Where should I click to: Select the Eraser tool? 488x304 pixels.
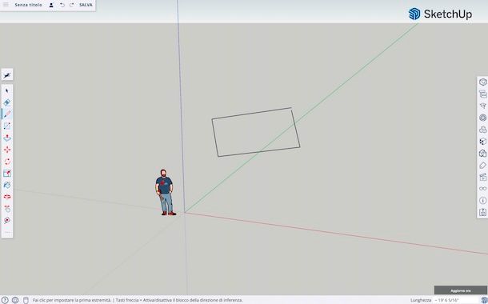click(7, 102)
